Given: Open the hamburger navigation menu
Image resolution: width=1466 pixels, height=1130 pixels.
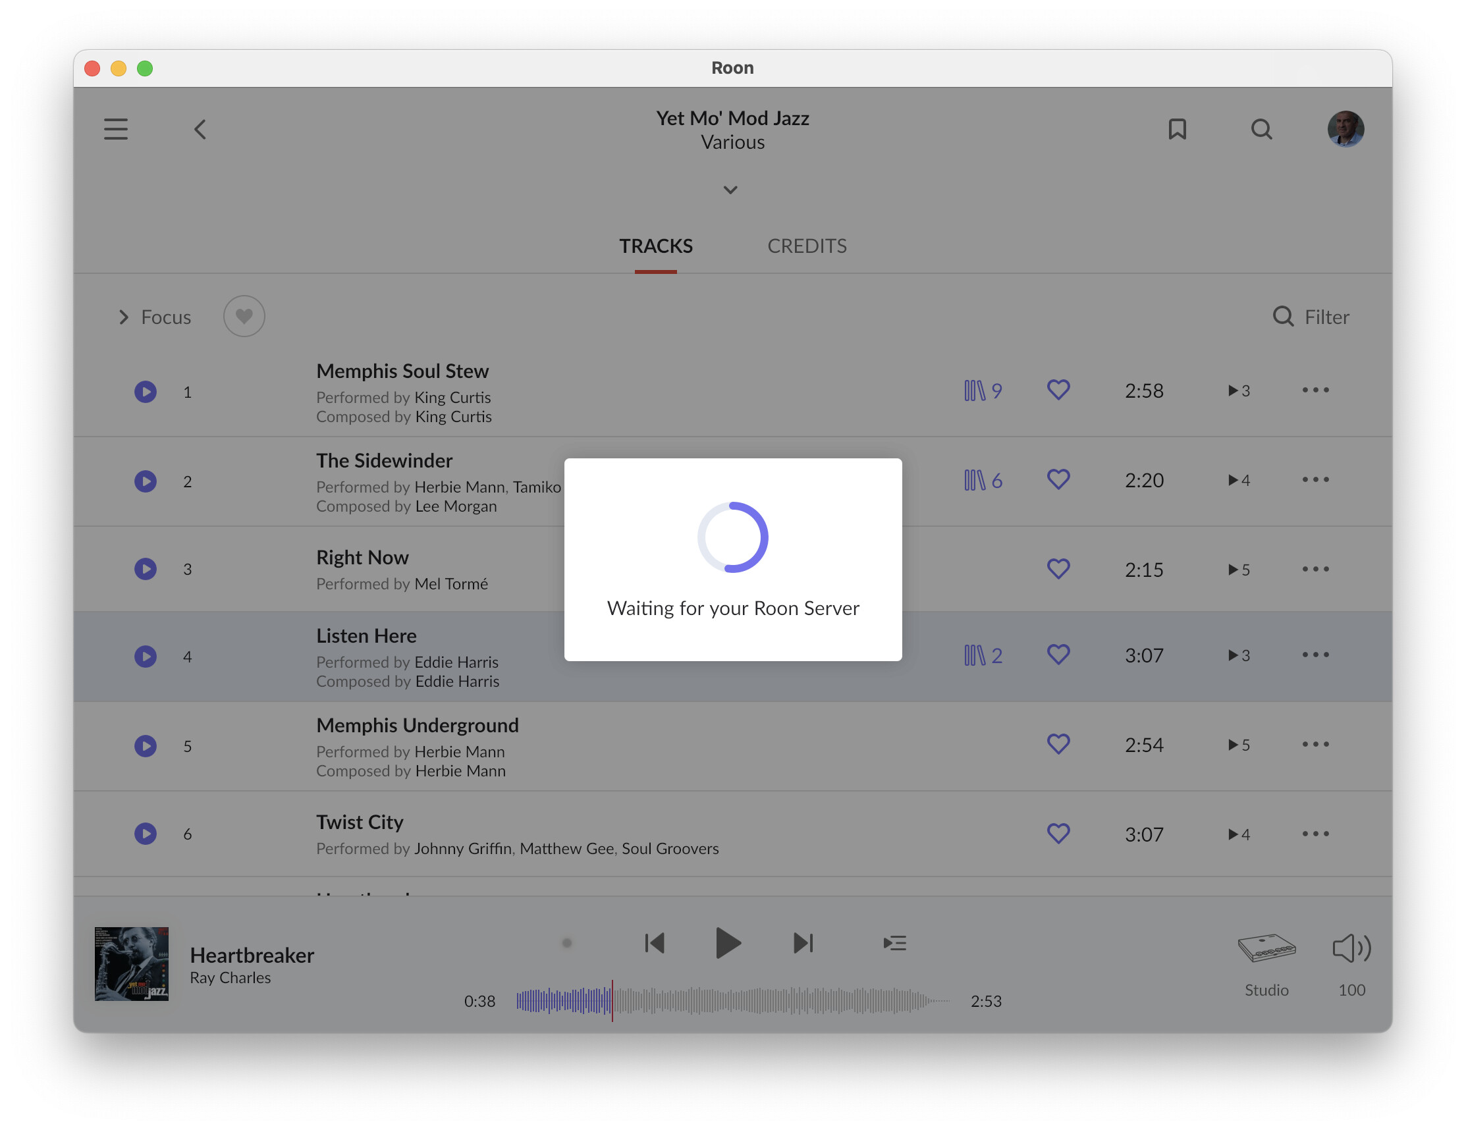Looking at the screenshot, I should tap(115, 129).
